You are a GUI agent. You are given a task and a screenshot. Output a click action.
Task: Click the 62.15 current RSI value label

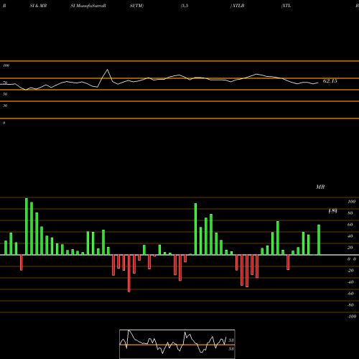coord(330,81)
